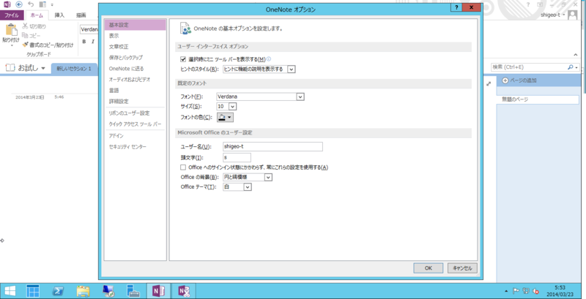This screenshot has height=299, width=586.
Task: Click the 頭文字 initials input field
Action: (x=237, y=157)
